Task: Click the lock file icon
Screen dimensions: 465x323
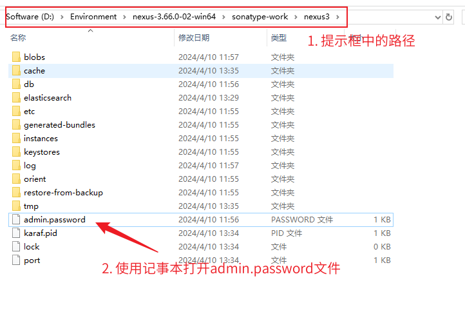Action: tap(16, 247)
